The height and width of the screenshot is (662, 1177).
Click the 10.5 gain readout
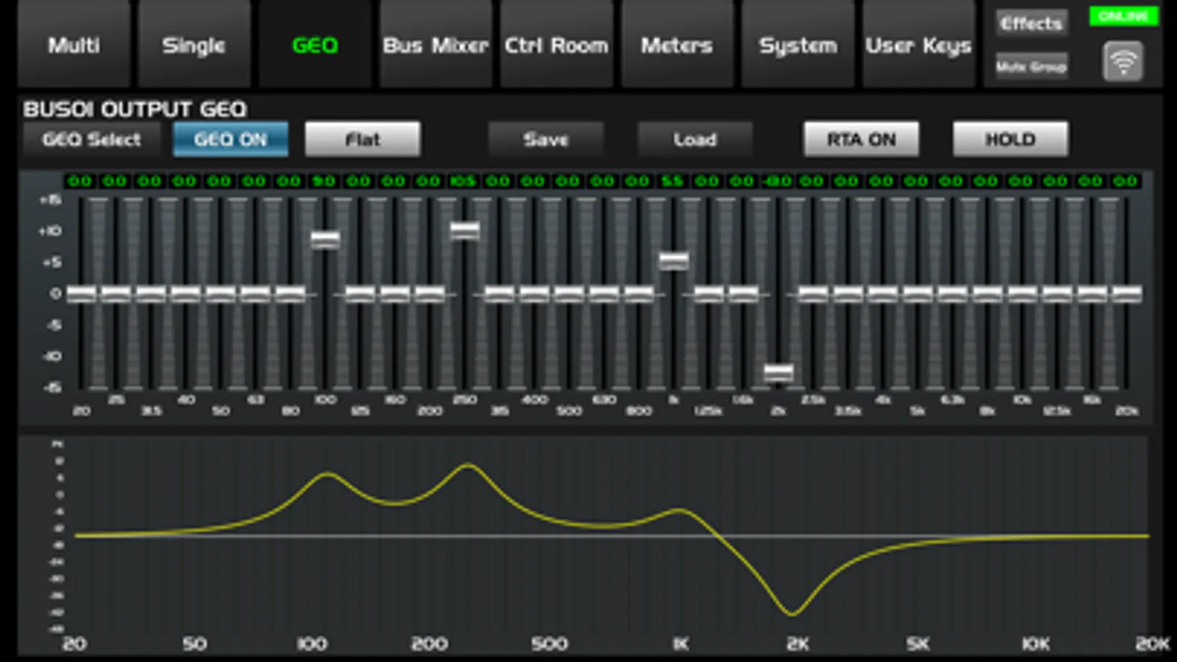click(464, 181)
